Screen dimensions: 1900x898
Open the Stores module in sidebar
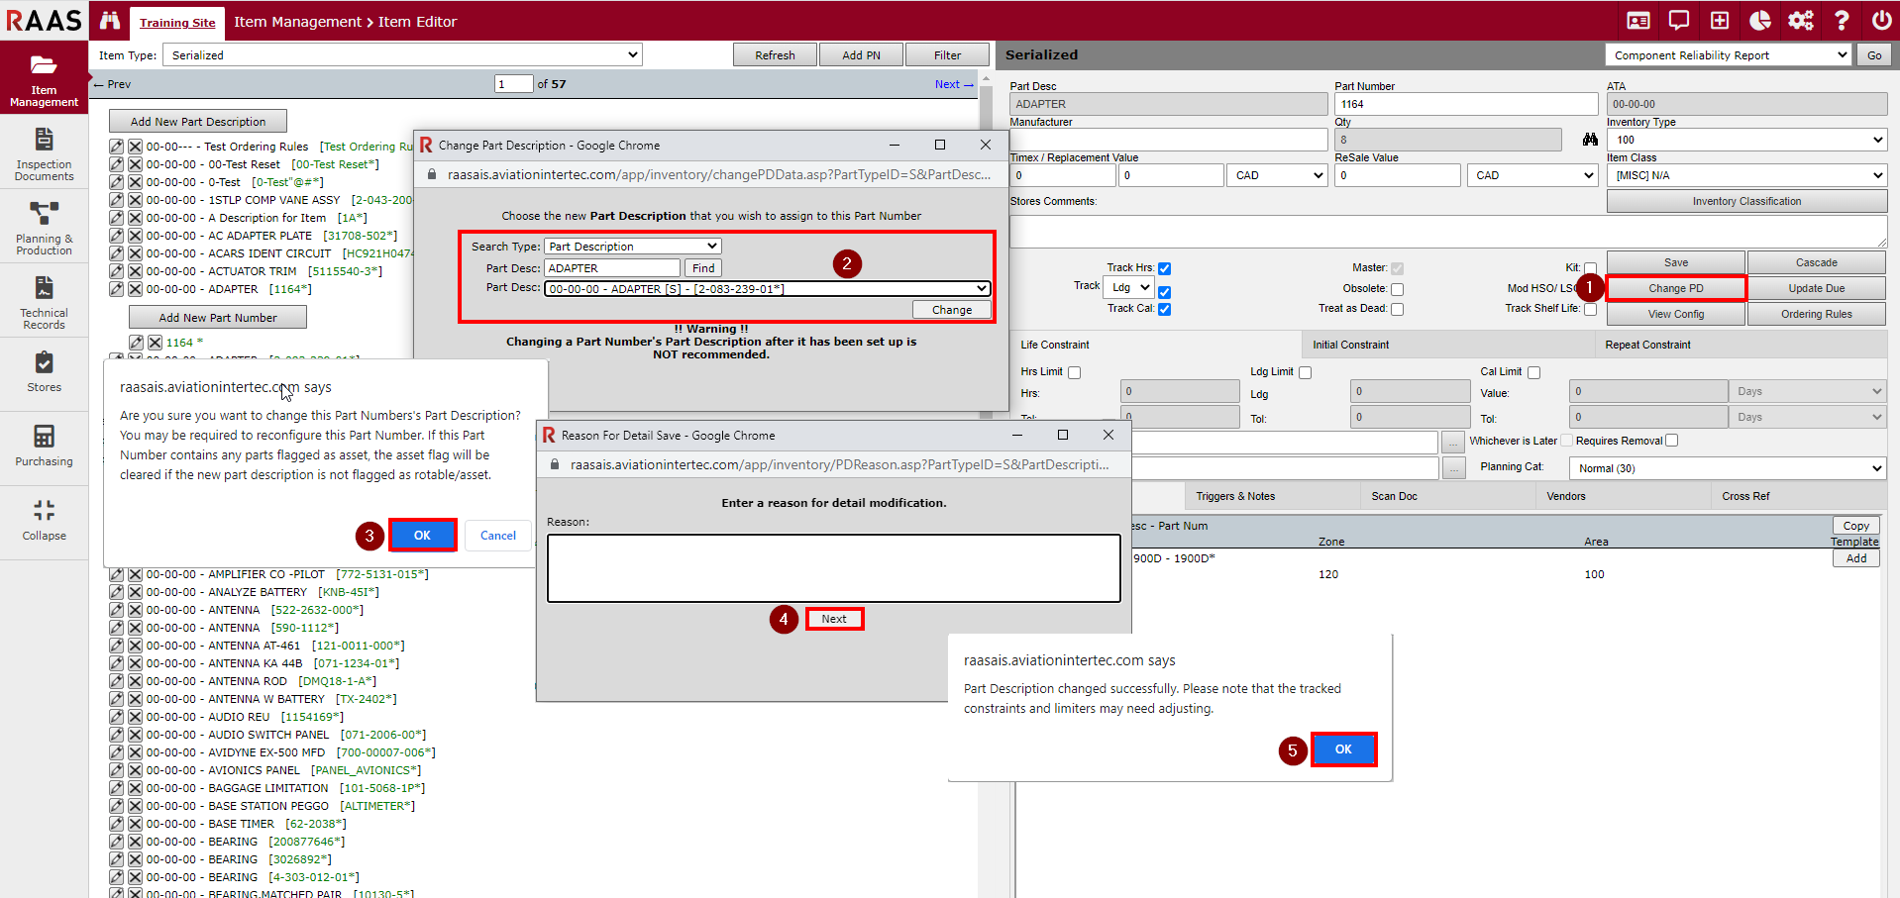(44, 371)
